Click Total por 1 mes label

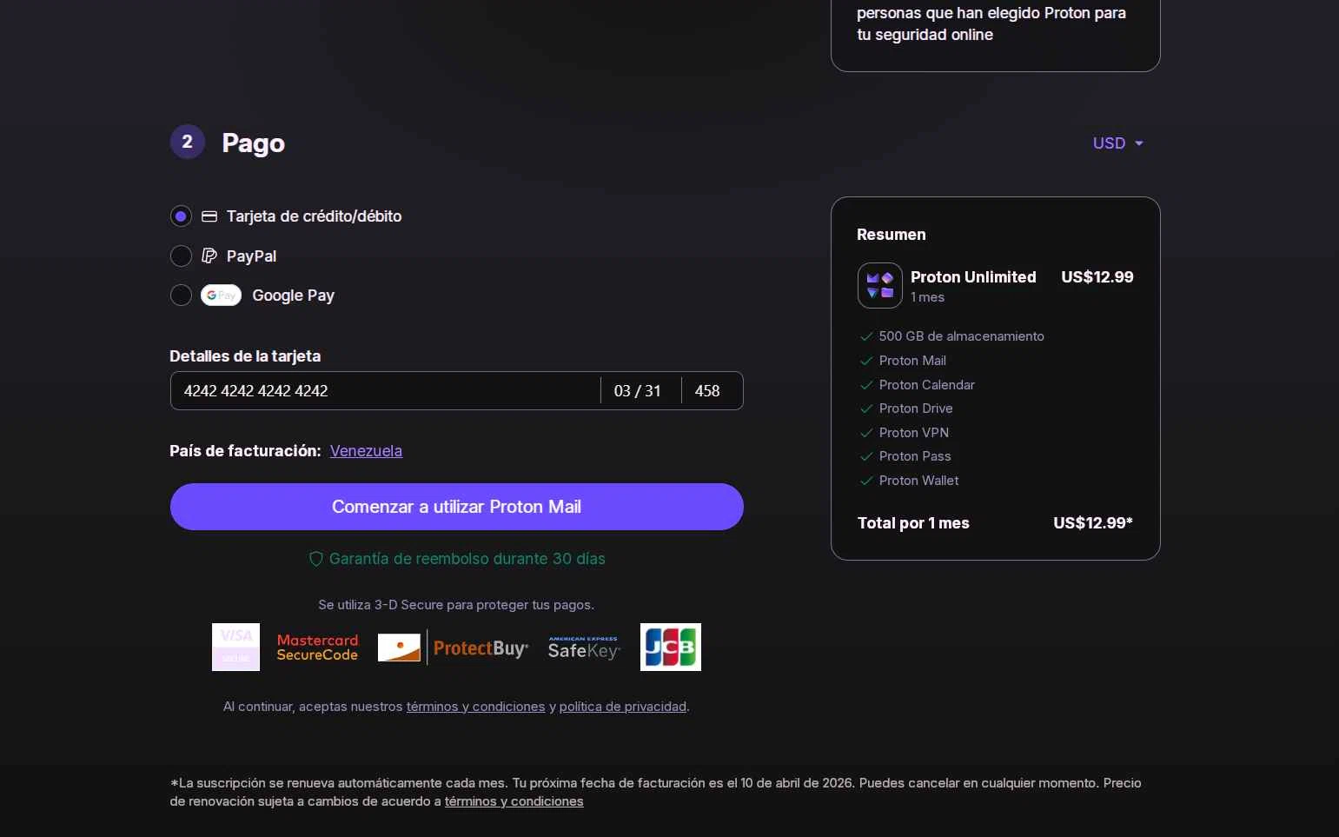(x=913, y=523)
